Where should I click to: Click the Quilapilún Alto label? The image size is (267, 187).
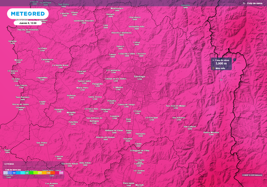[x=136, y=27]
